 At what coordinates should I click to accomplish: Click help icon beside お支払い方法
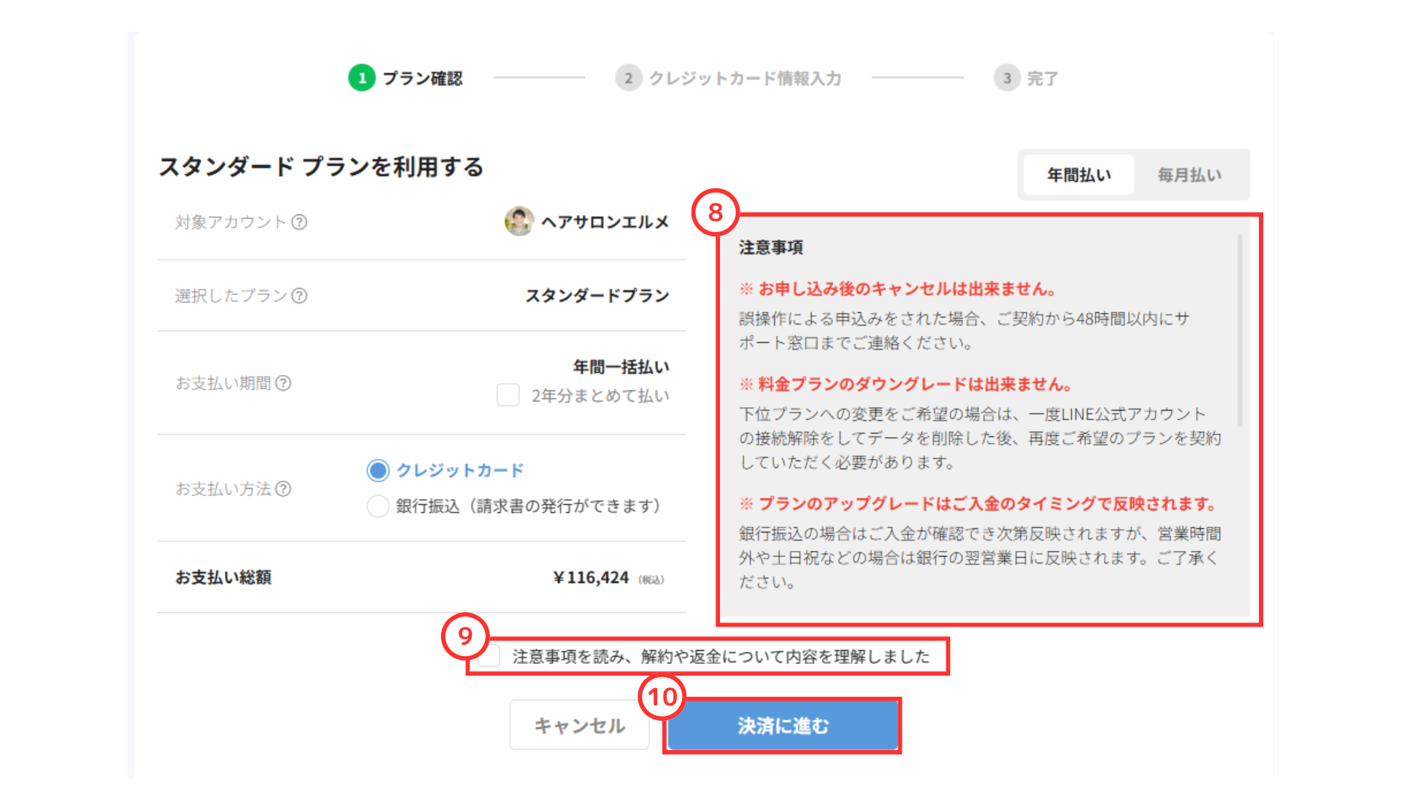click(283, 489)
